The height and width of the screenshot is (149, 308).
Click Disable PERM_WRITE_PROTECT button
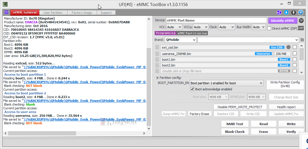point(240,107)
